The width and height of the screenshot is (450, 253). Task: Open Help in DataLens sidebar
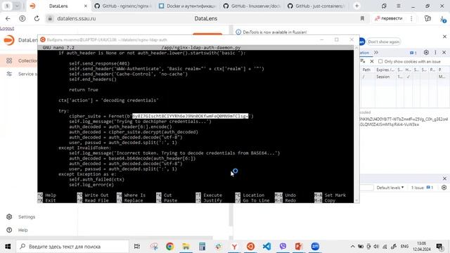click(x=22, y=230)
